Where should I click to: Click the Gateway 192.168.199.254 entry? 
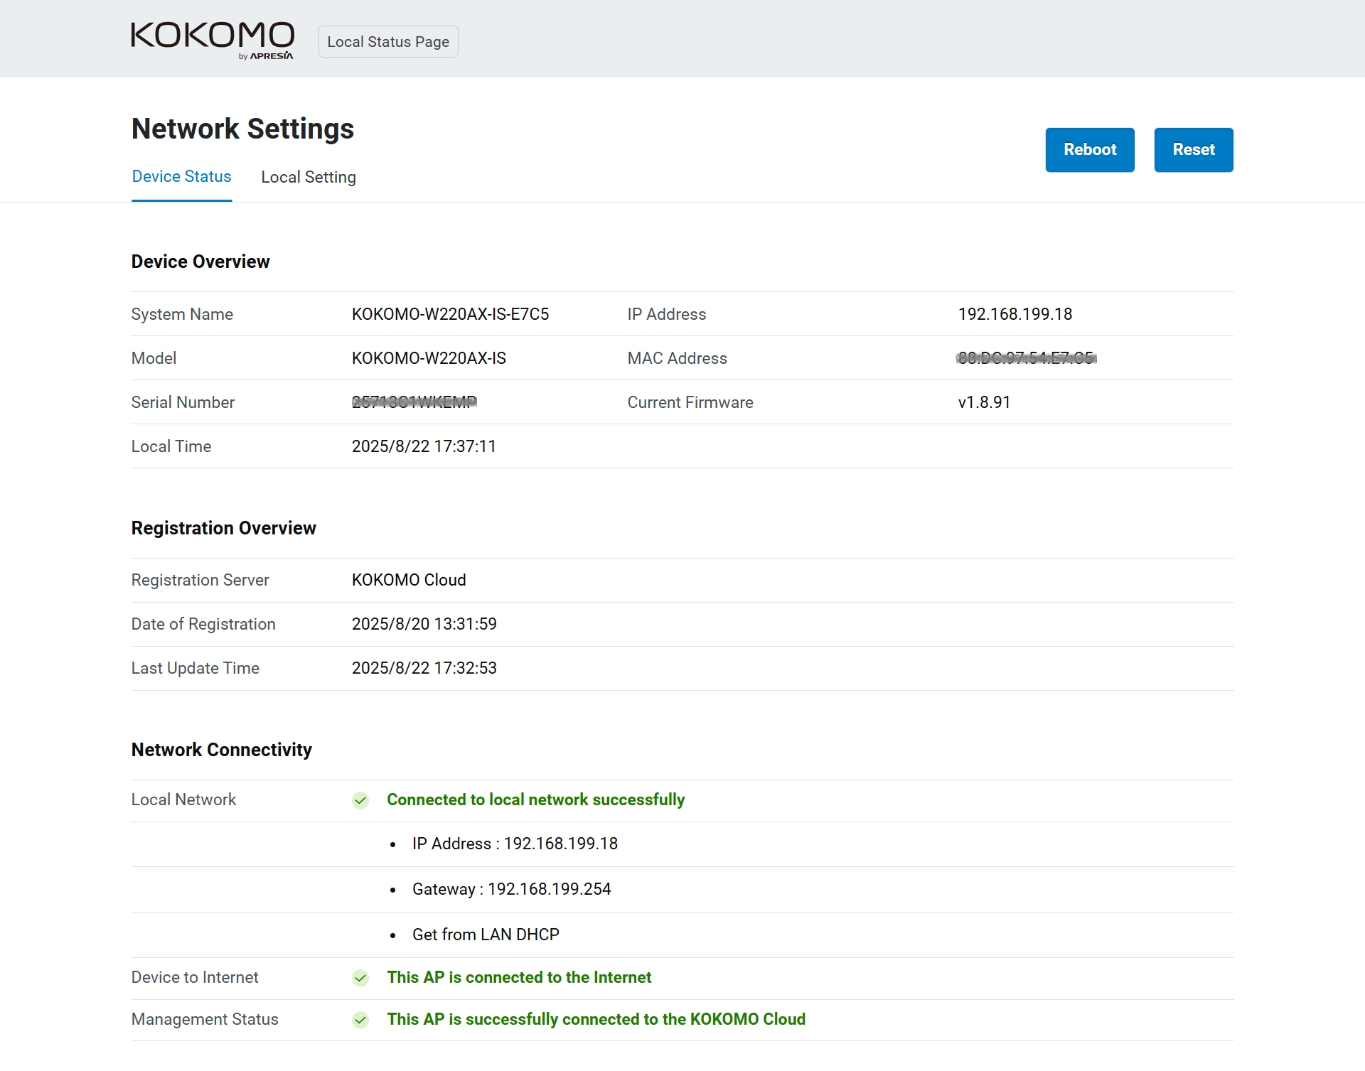pos(511,889)
